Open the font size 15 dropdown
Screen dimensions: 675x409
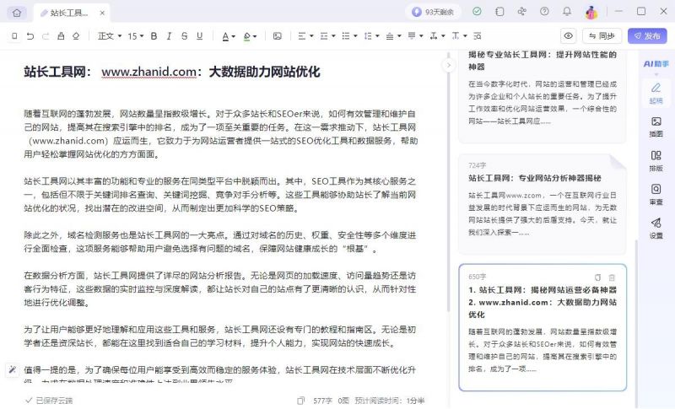[136, 36]
